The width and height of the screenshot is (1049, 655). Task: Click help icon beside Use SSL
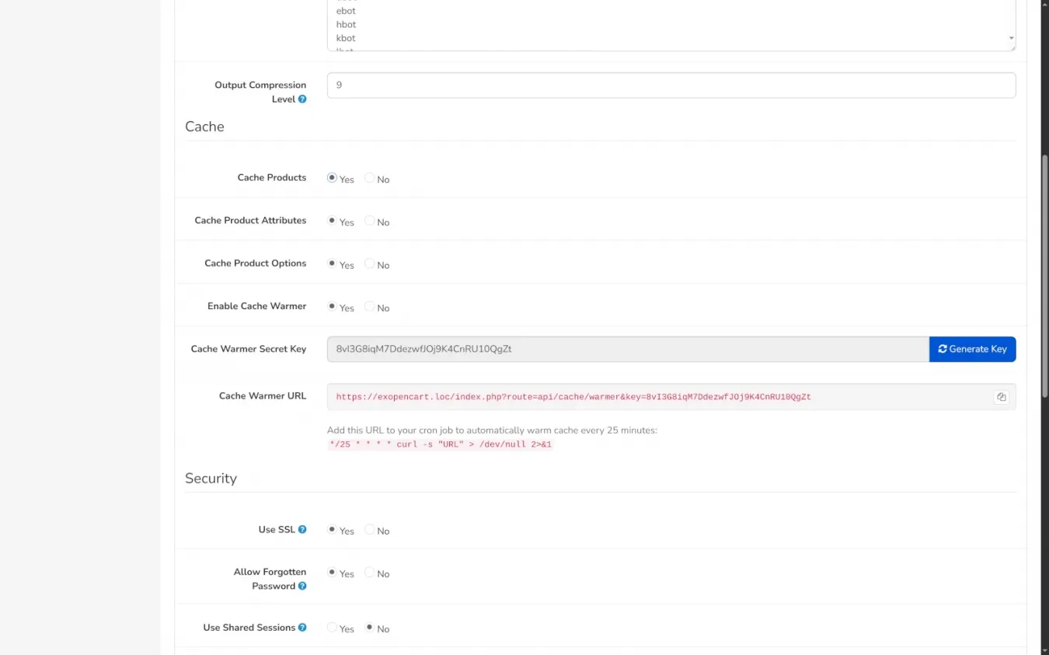click(x=302, y=530)
